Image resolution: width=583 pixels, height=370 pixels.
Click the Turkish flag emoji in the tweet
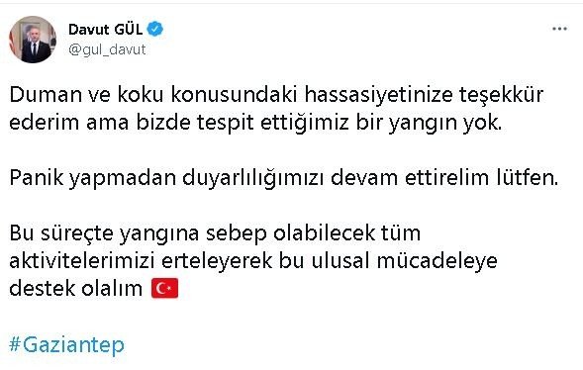[x=164, y=288]
